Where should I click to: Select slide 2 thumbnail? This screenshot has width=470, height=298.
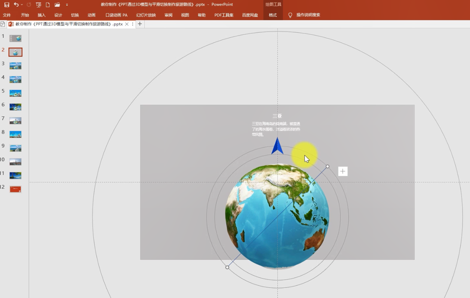click(x=15, y=52)
